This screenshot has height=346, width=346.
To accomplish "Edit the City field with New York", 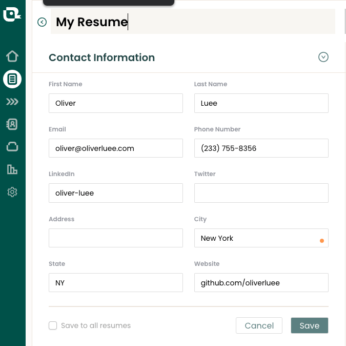I will (x=261, y=238).
